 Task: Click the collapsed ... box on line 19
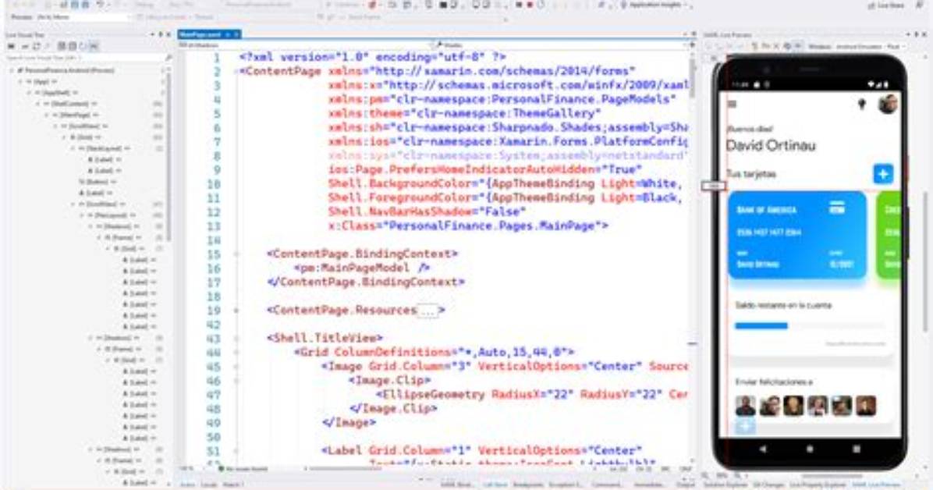[x=427, y=311]
